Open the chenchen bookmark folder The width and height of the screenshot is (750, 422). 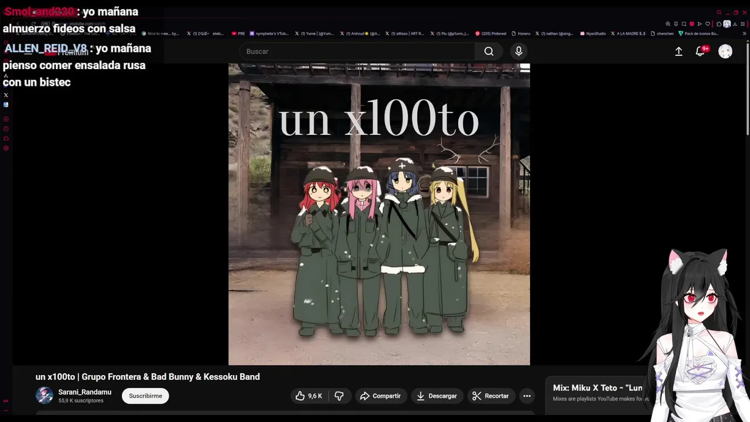pyautogui.click(x=662, y=33)
